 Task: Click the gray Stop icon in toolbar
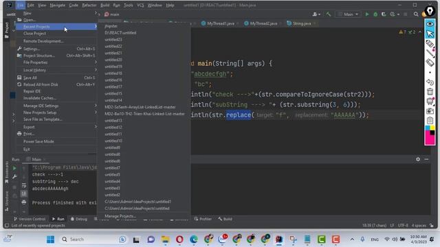[405, 14]
